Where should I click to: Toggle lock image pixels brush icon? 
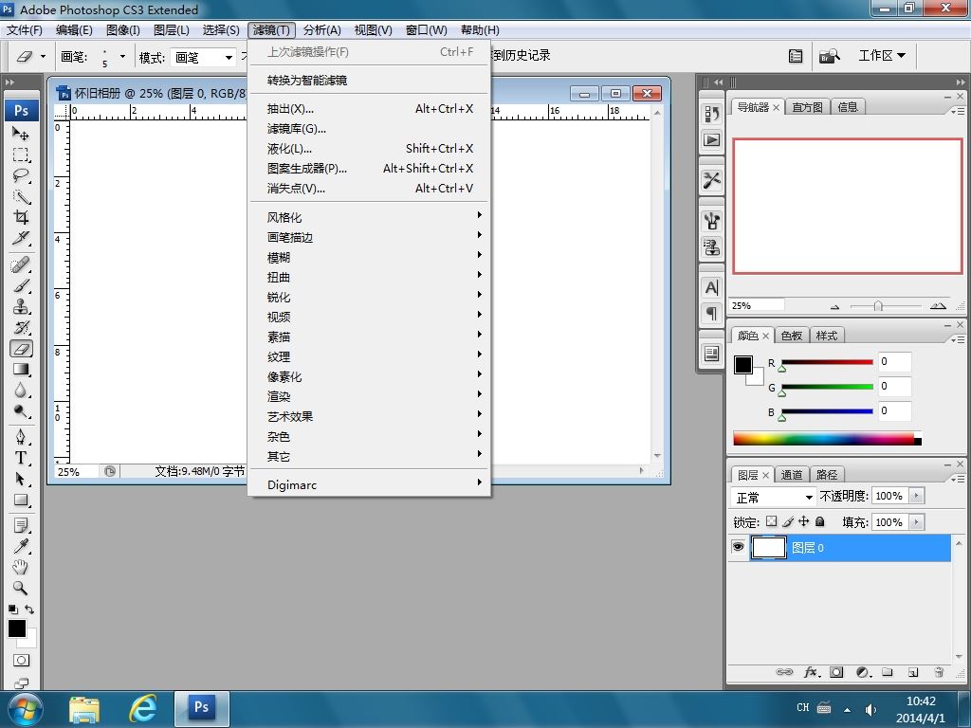tap(788, 522)
